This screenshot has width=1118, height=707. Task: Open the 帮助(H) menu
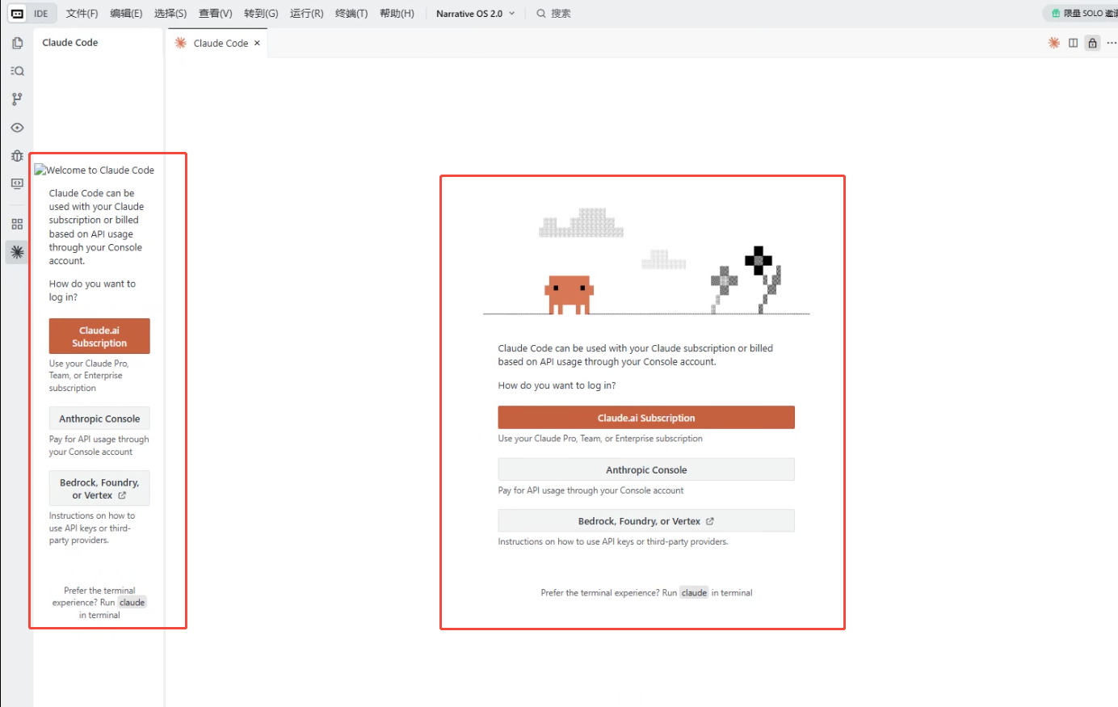397,14
